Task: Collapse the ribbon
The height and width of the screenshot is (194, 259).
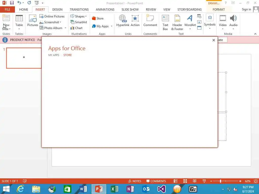Action: (255, 34)
